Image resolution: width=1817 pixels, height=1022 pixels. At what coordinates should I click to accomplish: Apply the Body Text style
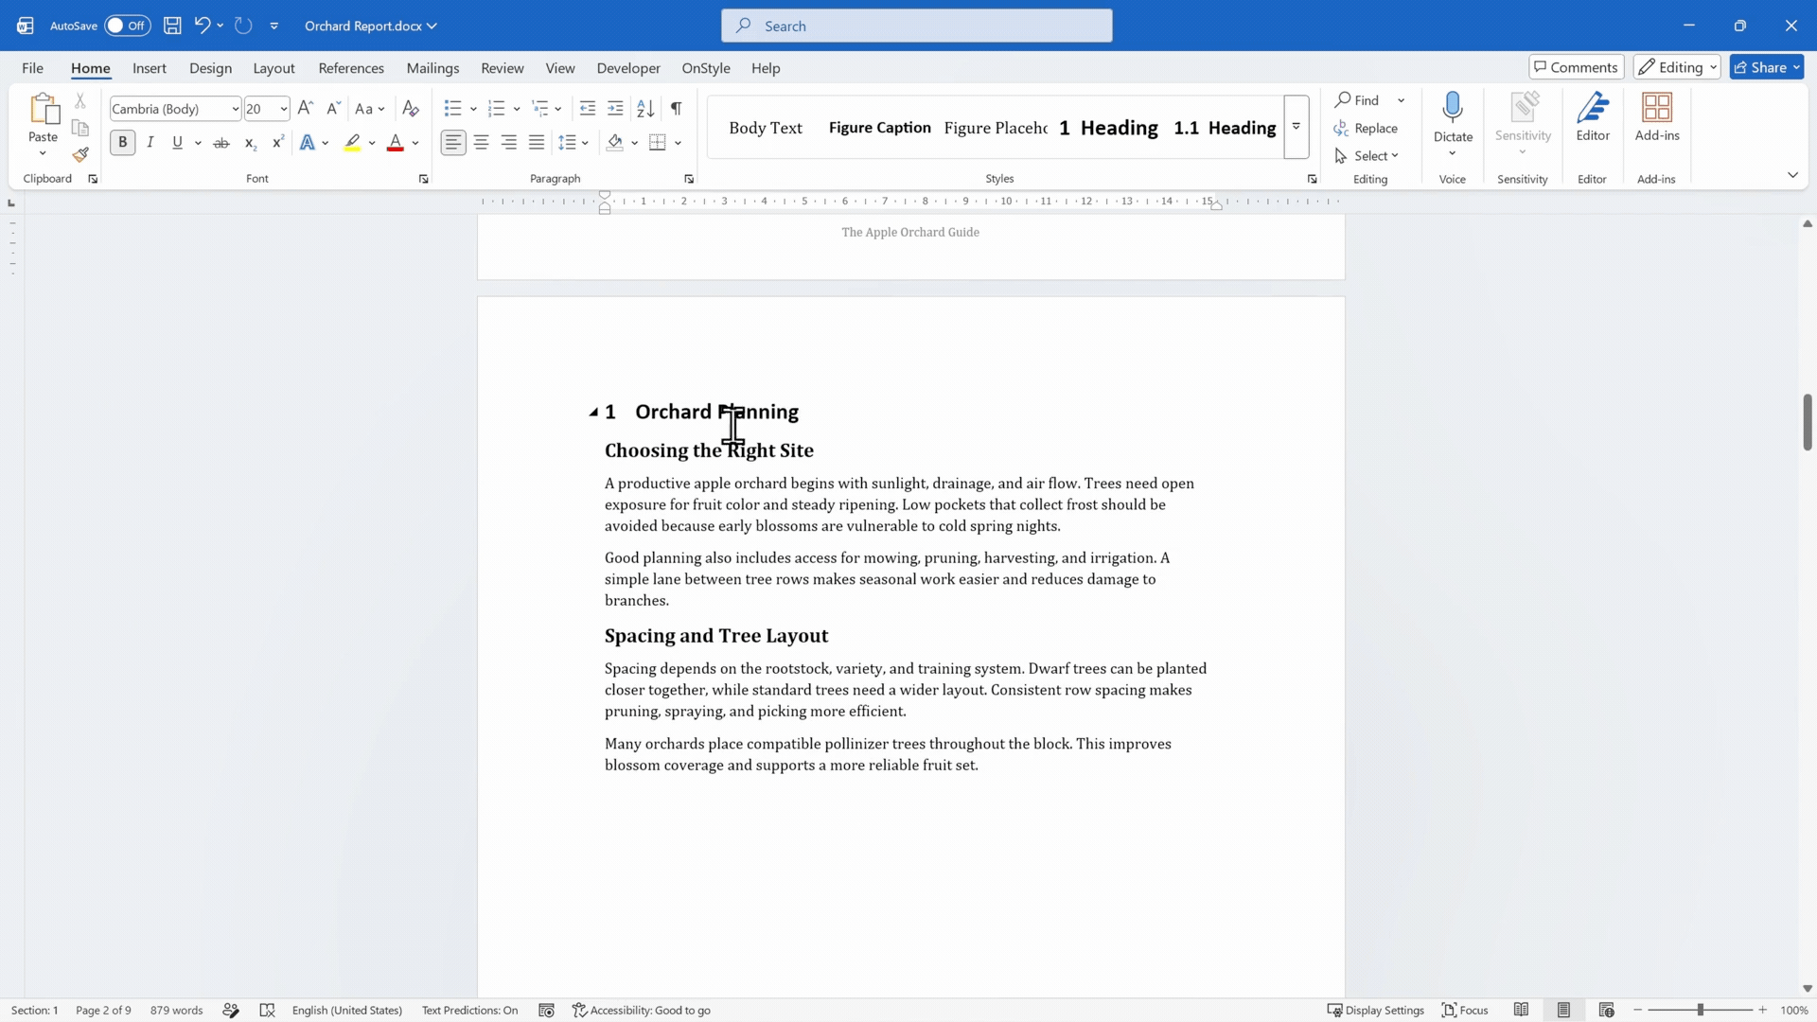766,128
